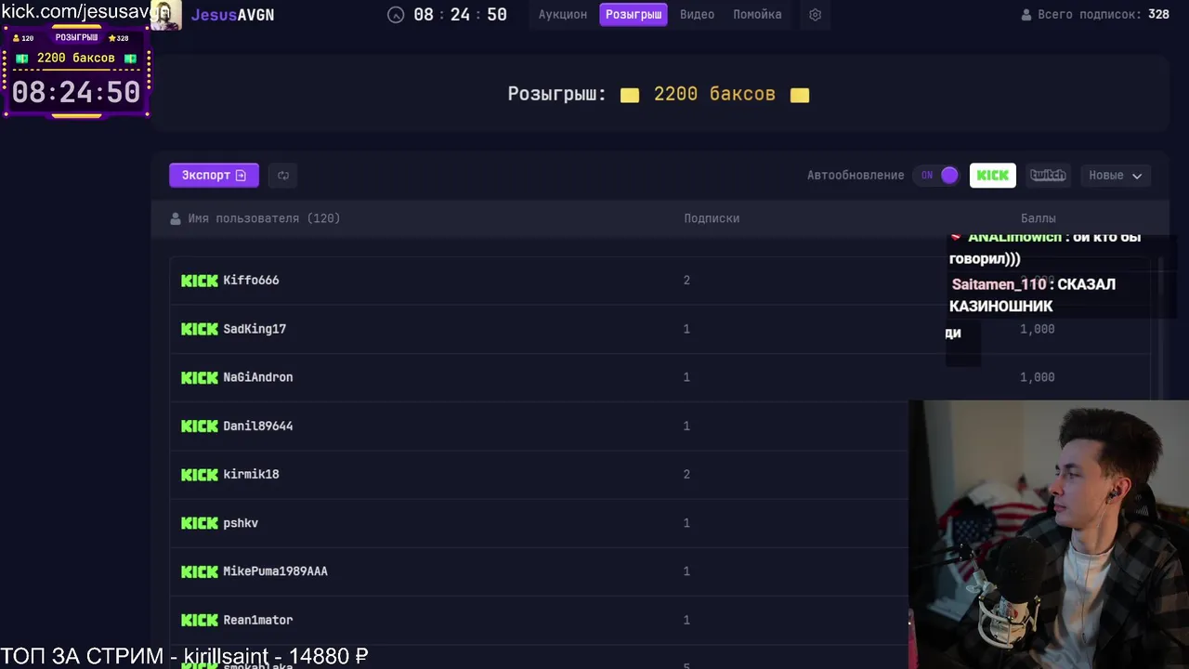Select the NaGiAndron username
This screenshot has height=669, width=1189.
coord(258,377)
